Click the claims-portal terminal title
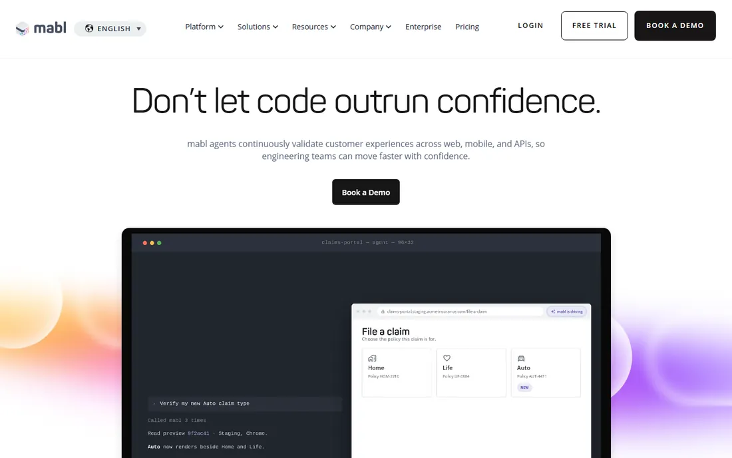 tap(367, 242)
